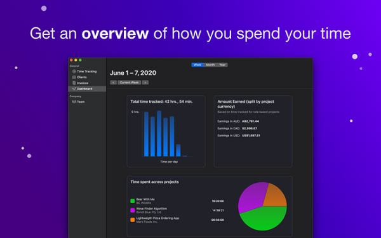Open Dashboard in sidebar
This screenshot has width=381, height=238.
click(87, 89)
